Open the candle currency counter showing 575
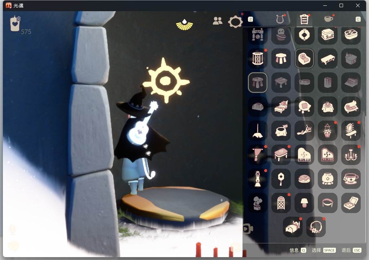 16,25
